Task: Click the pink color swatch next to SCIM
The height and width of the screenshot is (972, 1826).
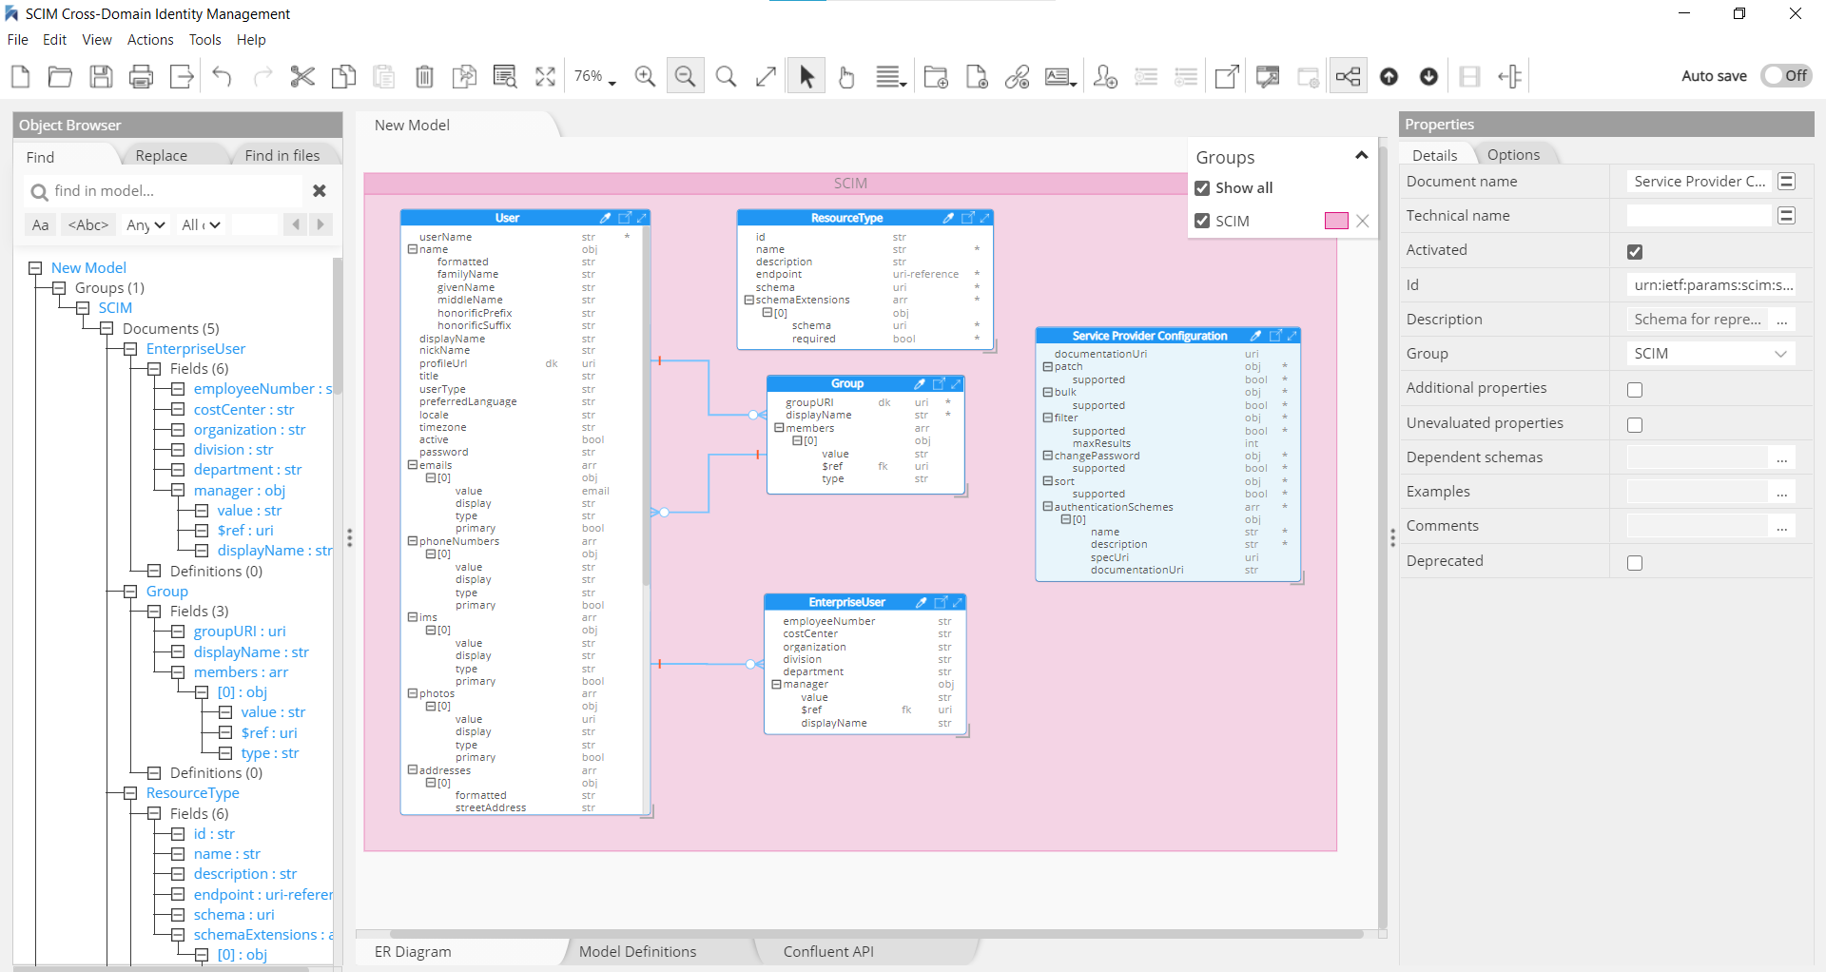Action: [1337, 220]
